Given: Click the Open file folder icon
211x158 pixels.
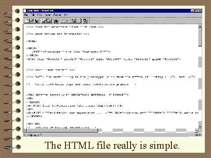Looking at the screenshot, I should coord(32,21).
